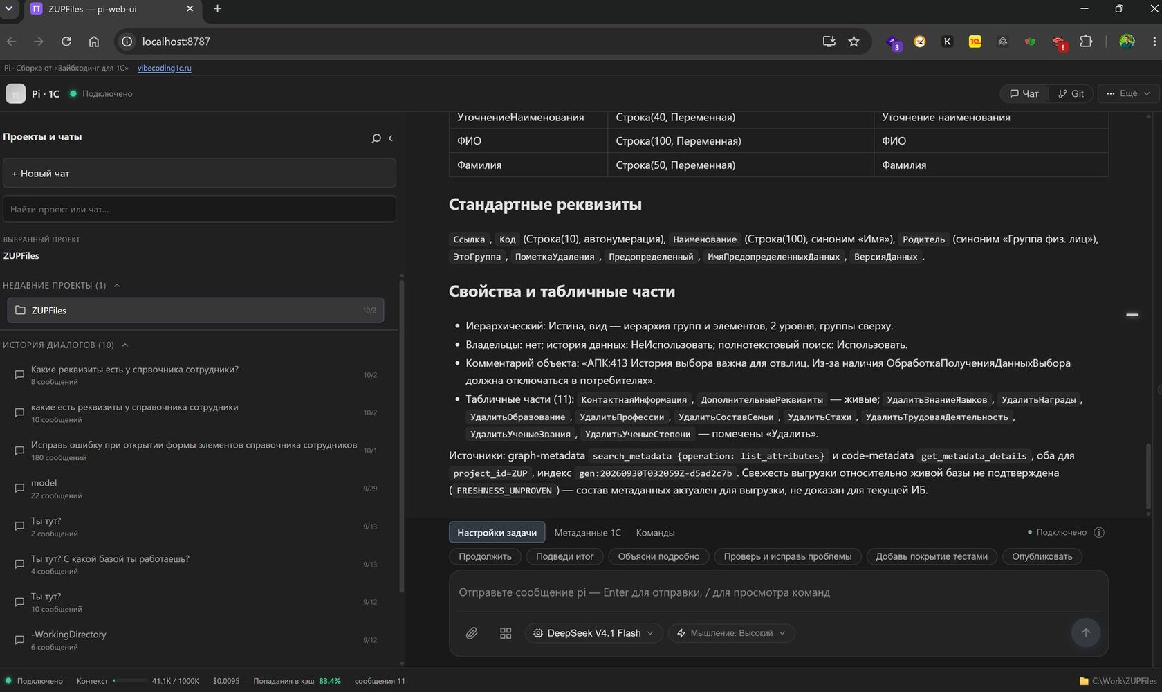Click the Проверь и исправь проблемы action
1162x692 pixels.
pos(787,556)
